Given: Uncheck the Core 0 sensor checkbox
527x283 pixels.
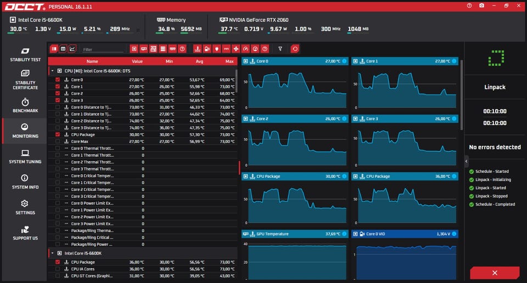Looking at the screenshot, I should 58,80.
